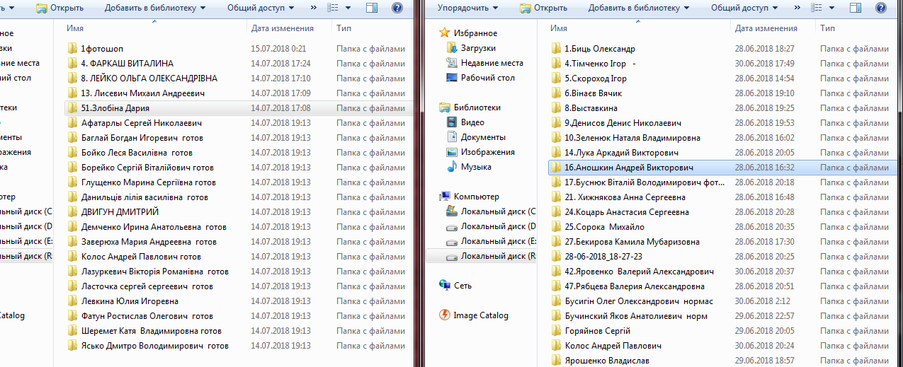Toggle the preview pane in the right window
The height and width of the screenshot is (367, 903).
tap(855, 8)
